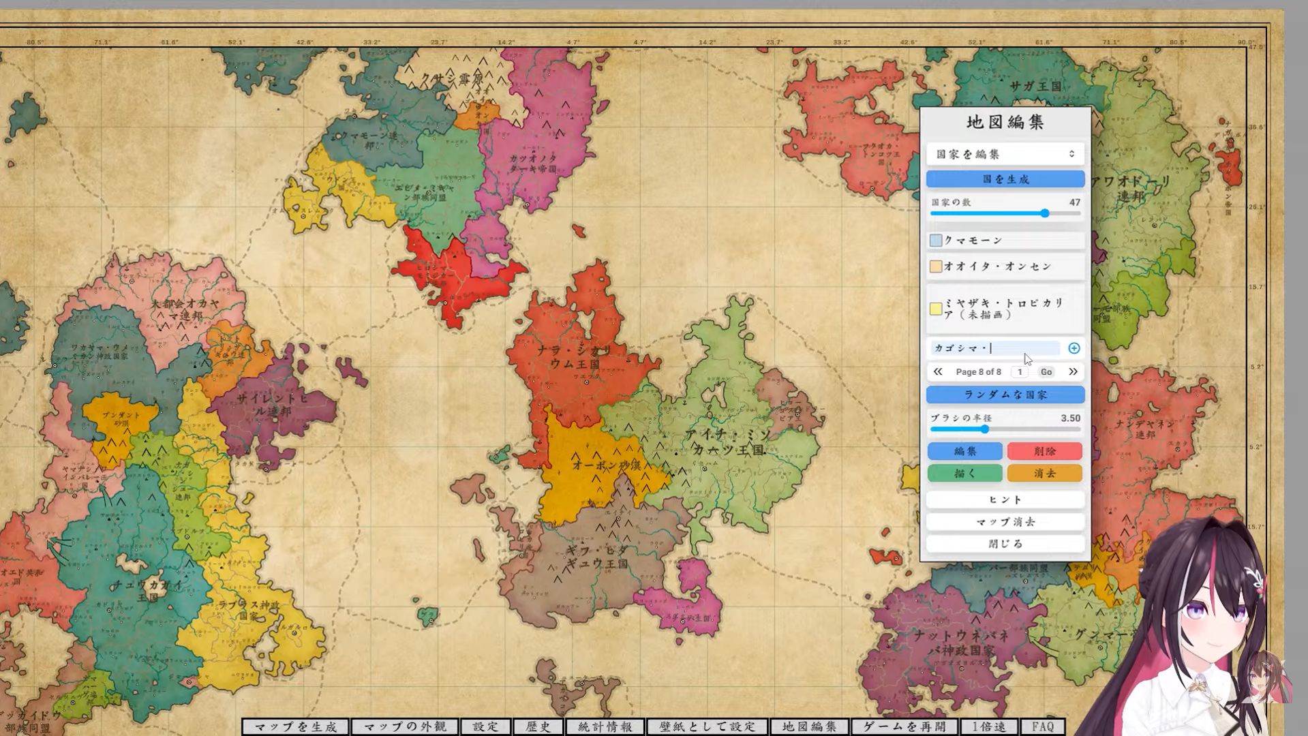Click the ランダムな国家 button
The width and height of the screenshot is (1308, 736).
1005,395
